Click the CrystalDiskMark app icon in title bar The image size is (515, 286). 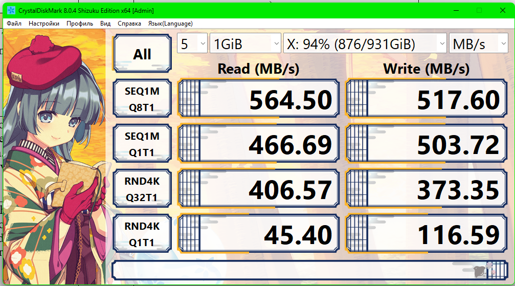coord(11,11)
